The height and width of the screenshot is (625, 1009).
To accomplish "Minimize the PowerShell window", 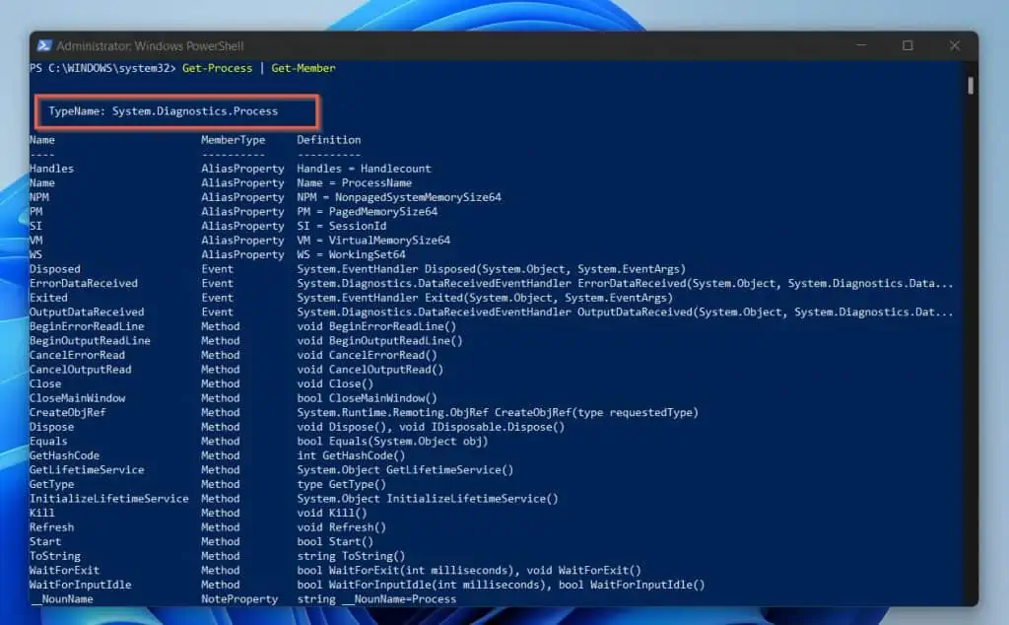I will coord(861,45).
